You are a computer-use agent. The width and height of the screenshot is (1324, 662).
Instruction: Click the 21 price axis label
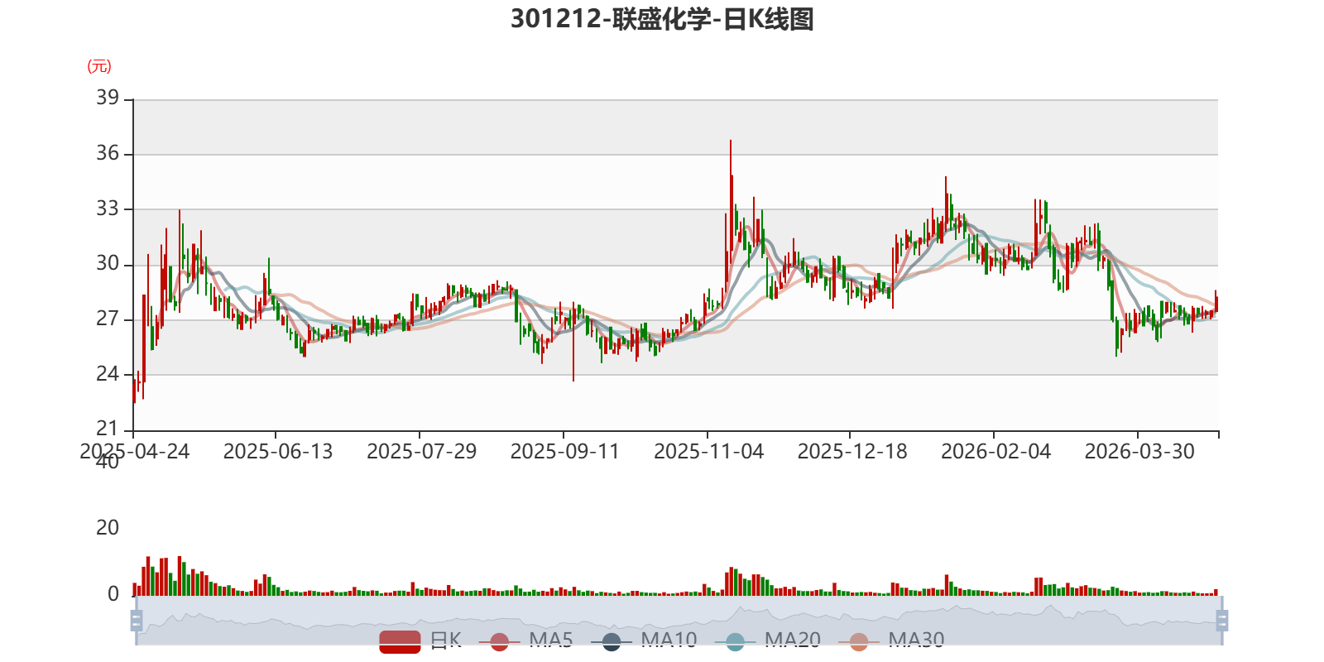click(108, 429)
